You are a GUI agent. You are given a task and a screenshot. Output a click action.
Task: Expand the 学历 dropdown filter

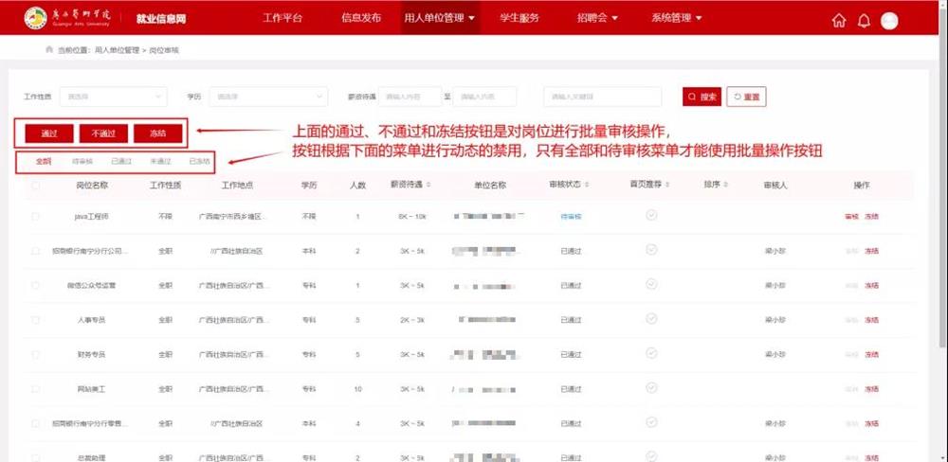269,97
